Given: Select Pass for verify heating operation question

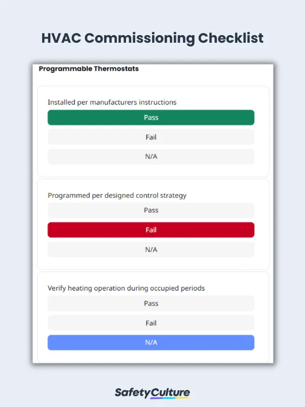Looking at the screenshot, I should coord(150,303).
